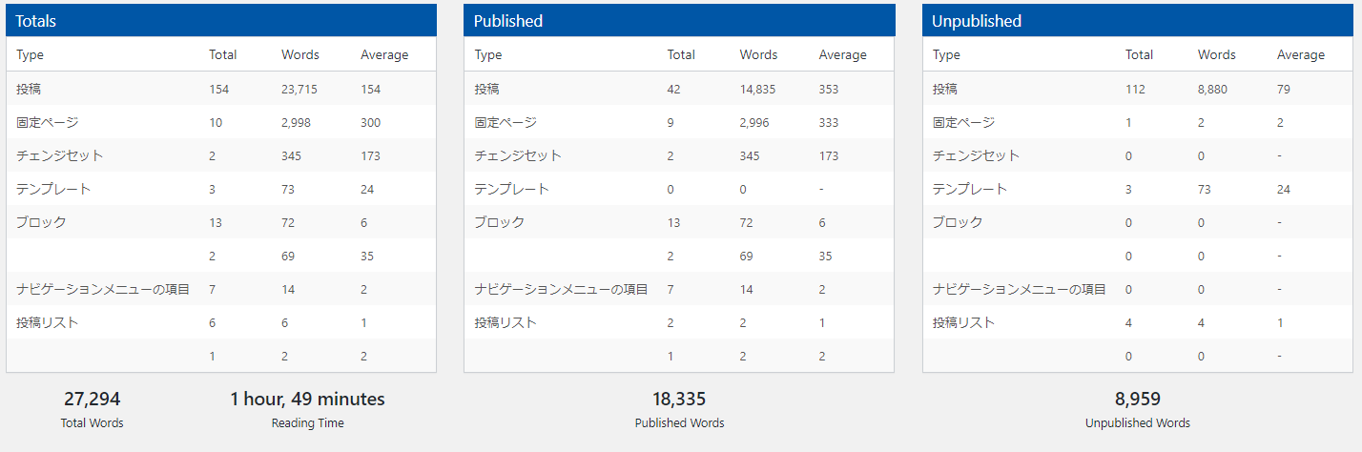Click the 8,880 words value
The height and width of the screenshot is (452, 1362).
point(1213,89)
